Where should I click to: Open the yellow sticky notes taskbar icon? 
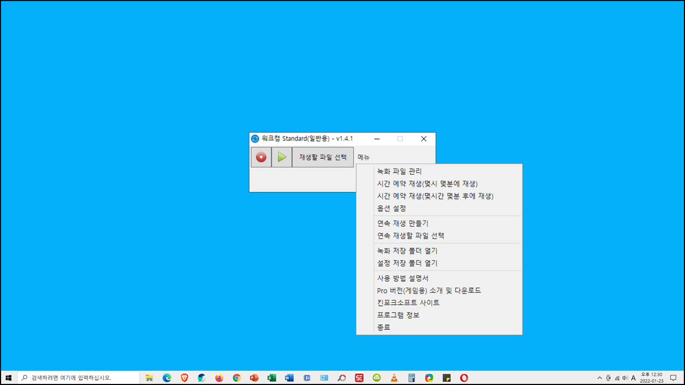(446, 378)
